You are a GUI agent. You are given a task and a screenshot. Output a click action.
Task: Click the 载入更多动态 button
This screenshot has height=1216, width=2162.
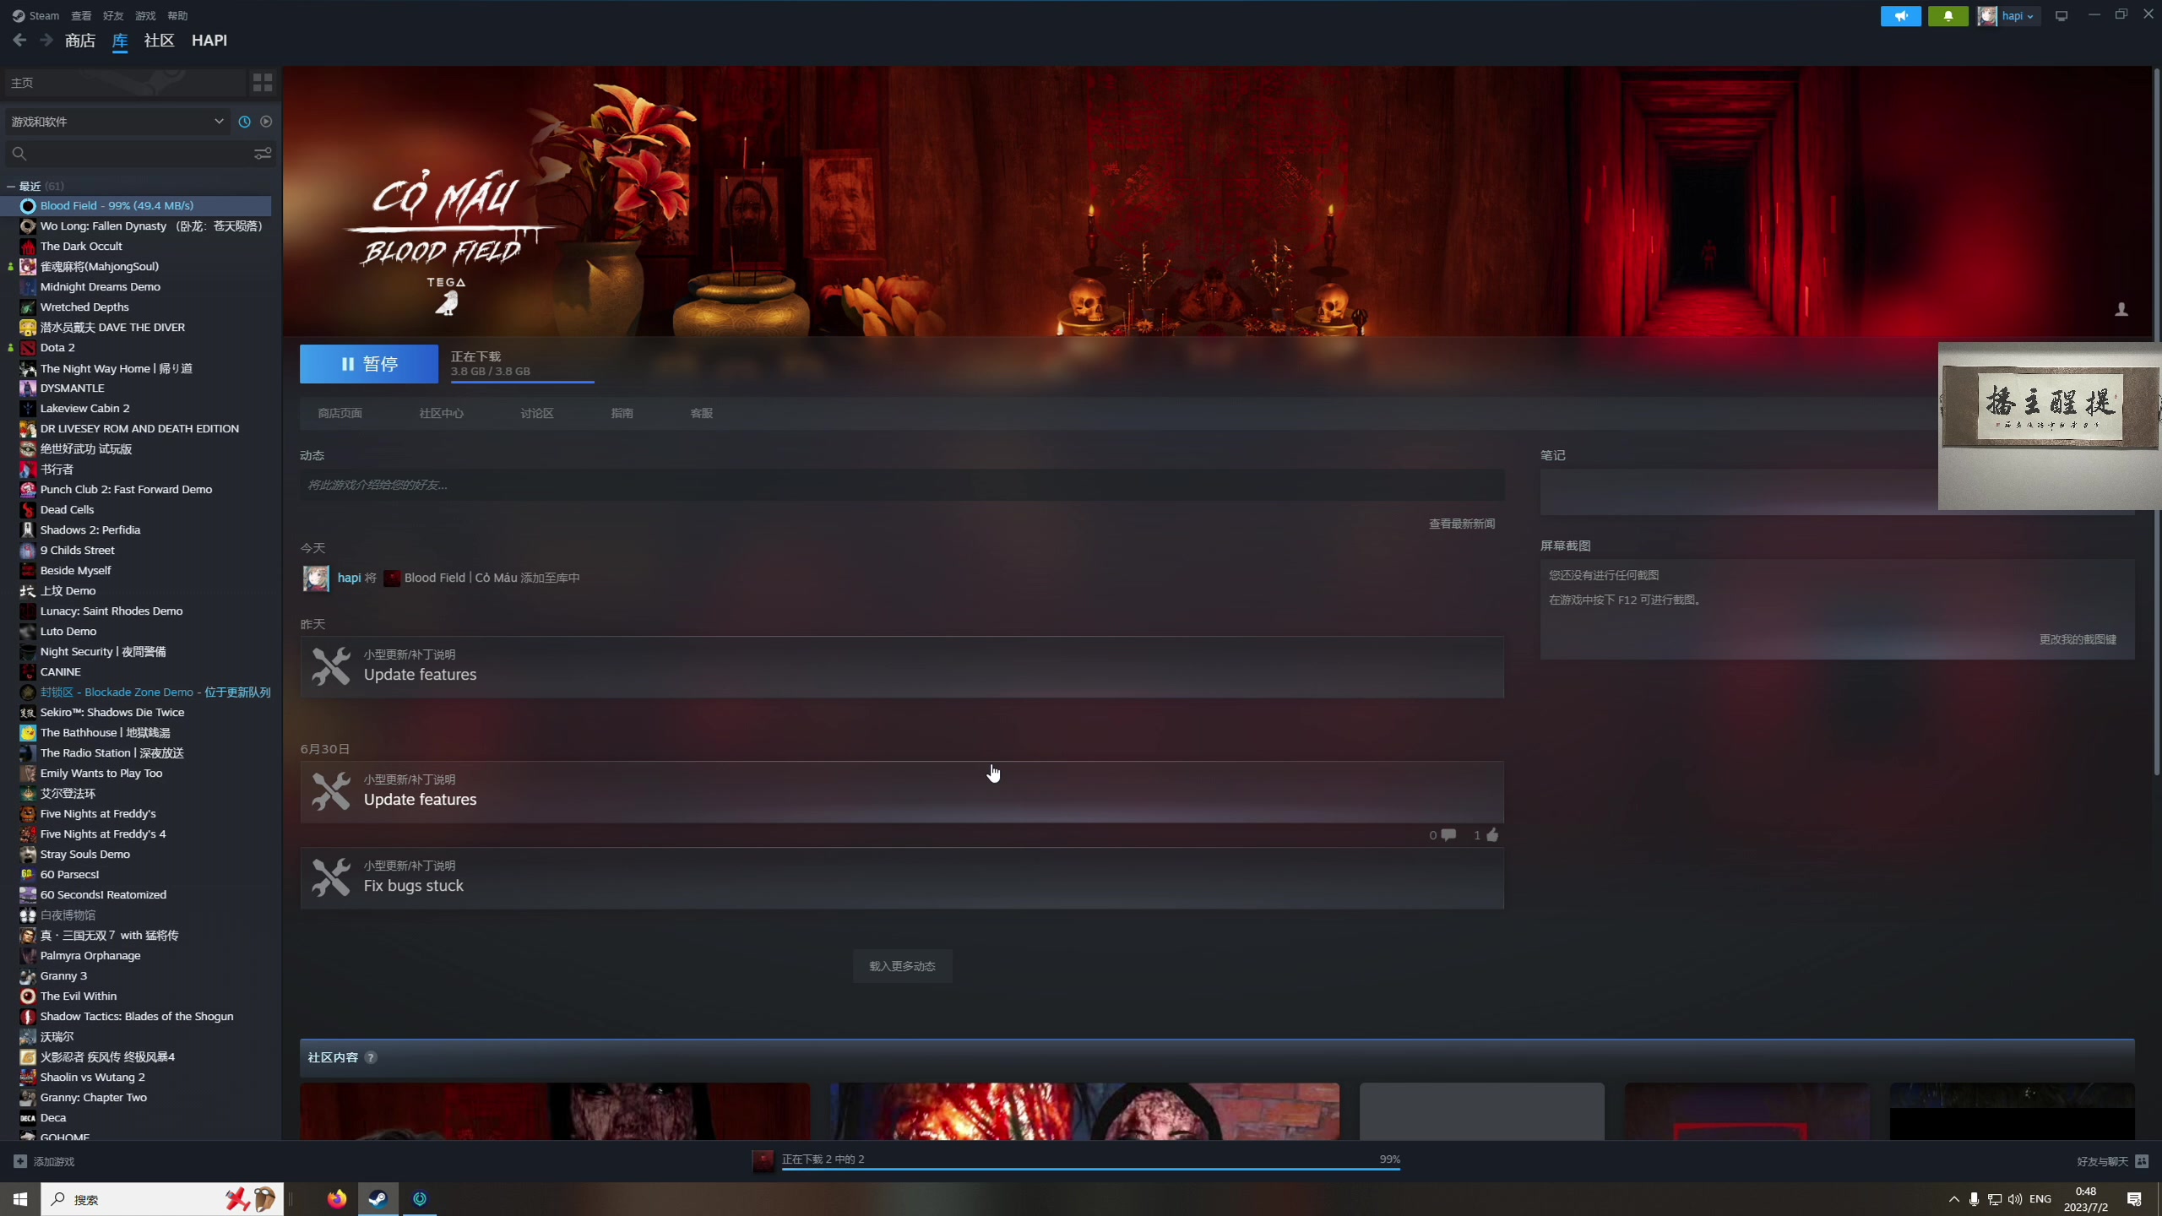902,966
